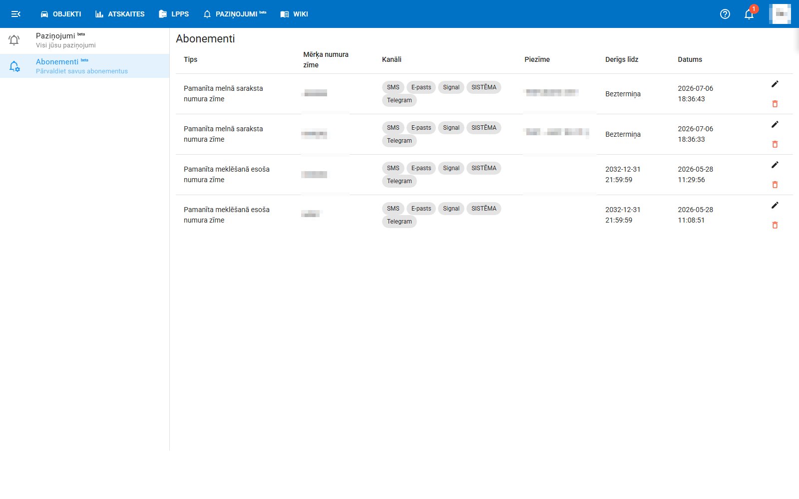Edit the subscription dated 2026-05-28 11:08:51
The height and width of the screenshot is (499, 799).
coord(775,205)
